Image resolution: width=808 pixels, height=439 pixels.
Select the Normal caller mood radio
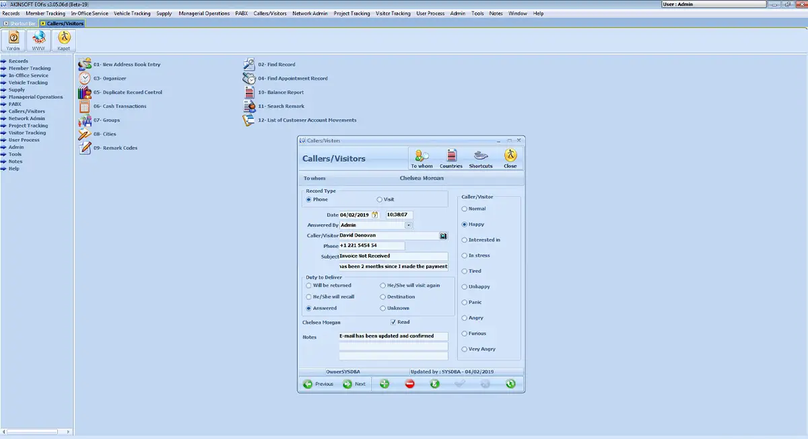465,209
